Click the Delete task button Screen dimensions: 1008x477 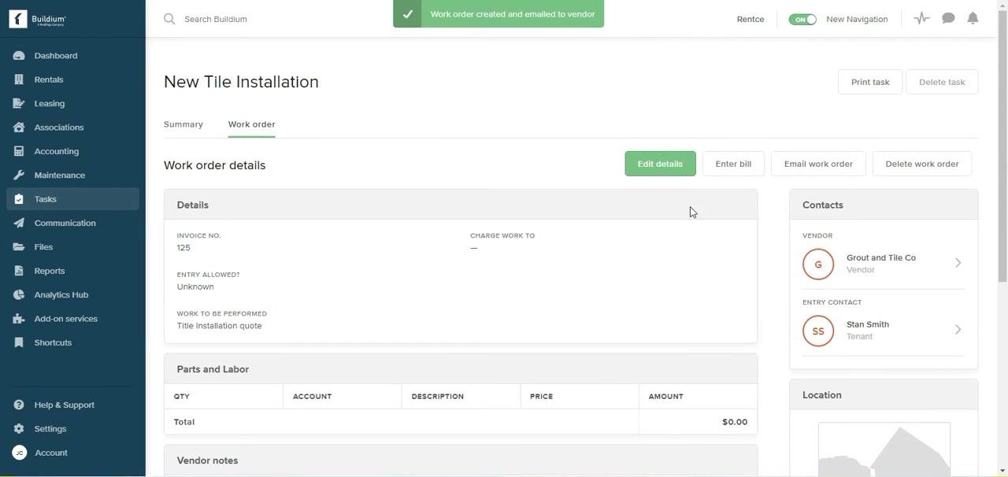pyautogui.click(x=942, y=82)
